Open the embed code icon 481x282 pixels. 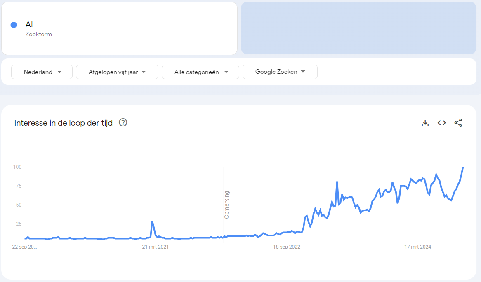coord(442,123)
